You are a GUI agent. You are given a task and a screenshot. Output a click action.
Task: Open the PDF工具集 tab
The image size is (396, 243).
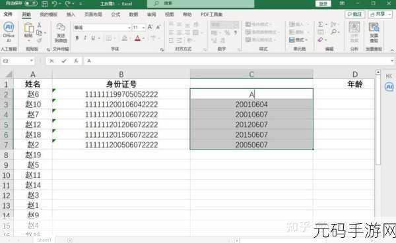tap(211, 14)
